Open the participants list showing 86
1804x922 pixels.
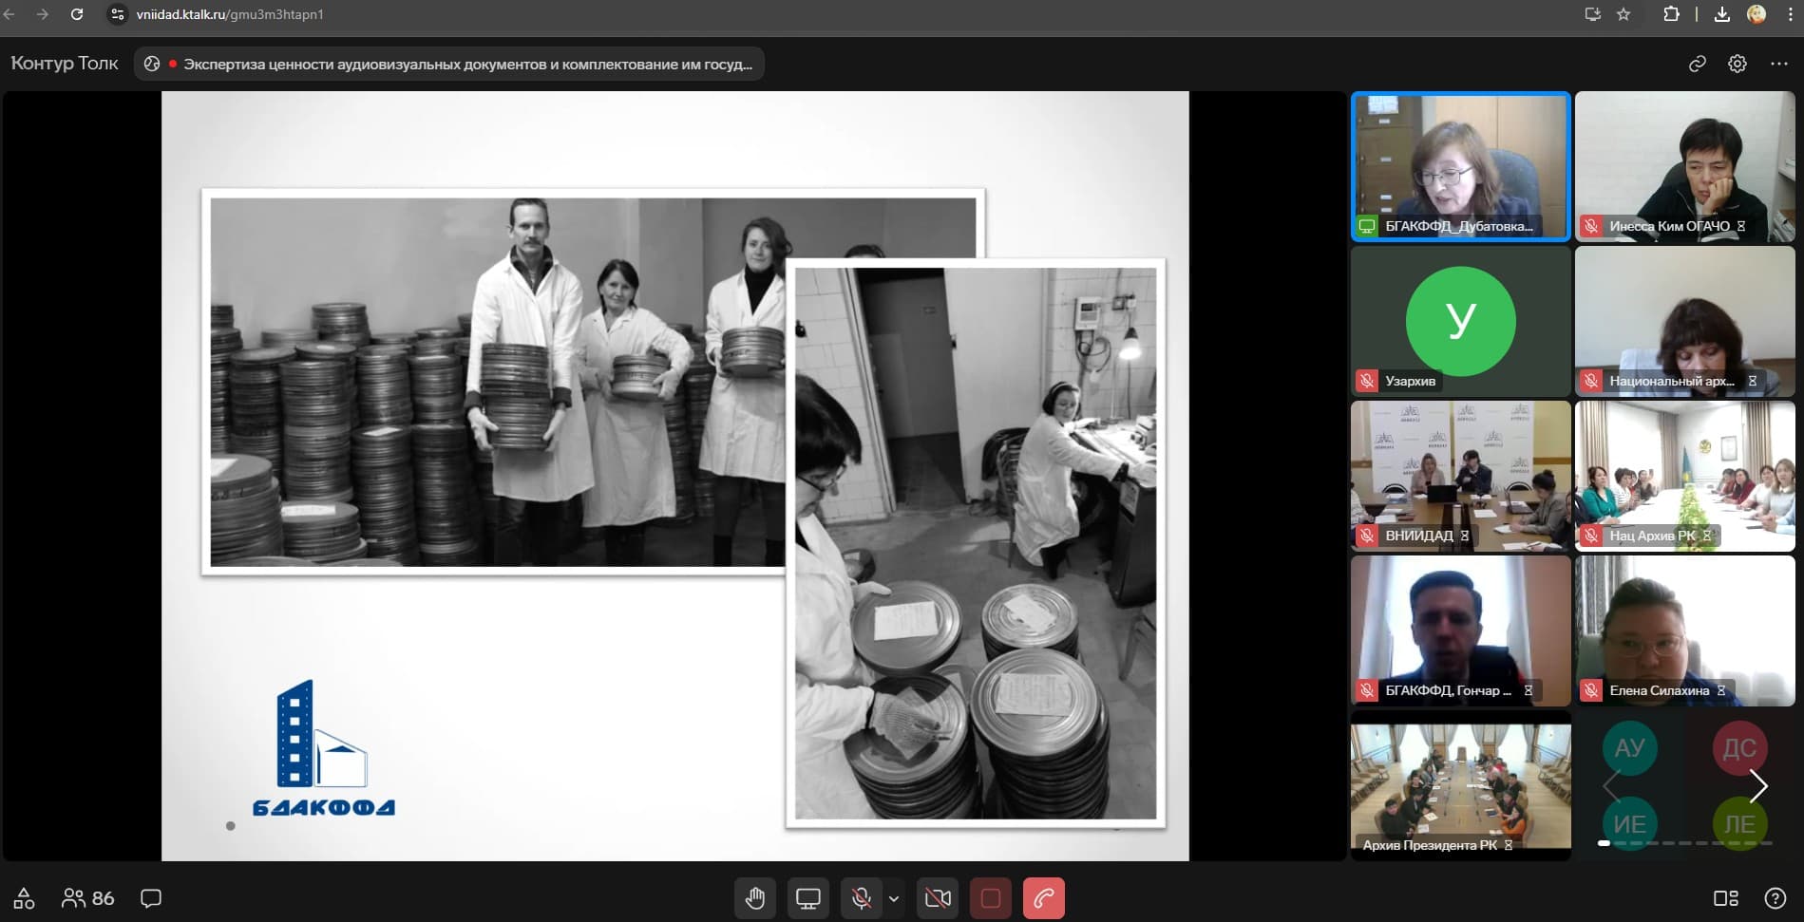coord(88,898)
